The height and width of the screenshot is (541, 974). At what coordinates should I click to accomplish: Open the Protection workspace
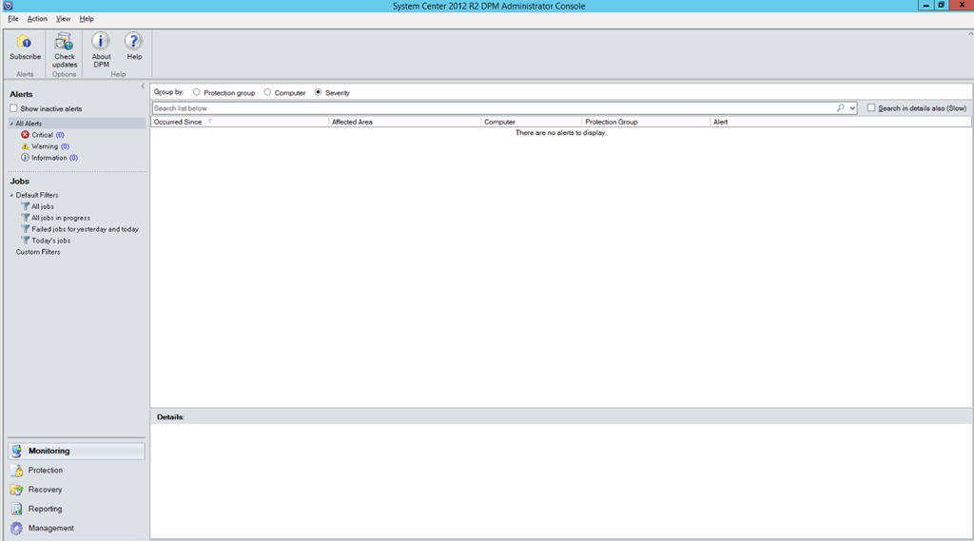point(45,471)
